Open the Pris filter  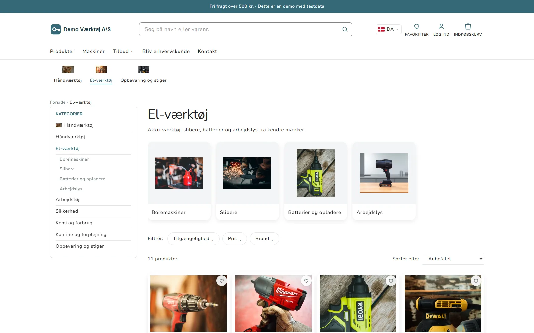pos(235,239)
